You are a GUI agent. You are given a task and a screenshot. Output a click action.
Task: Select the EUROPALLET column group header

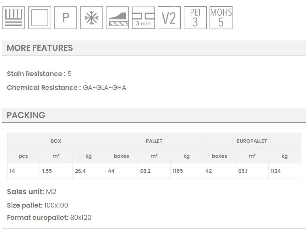pyautogui.click(x=252, y=141)
